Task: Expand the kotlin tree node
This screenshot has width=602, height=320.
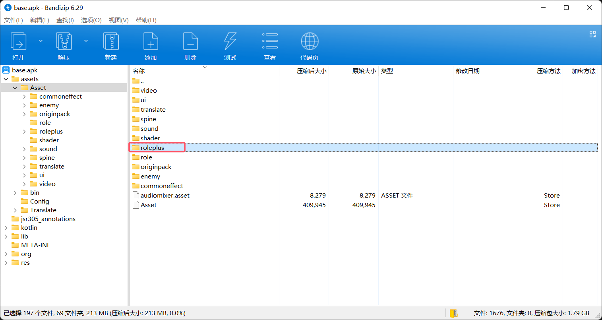Action: click(6, 228)
